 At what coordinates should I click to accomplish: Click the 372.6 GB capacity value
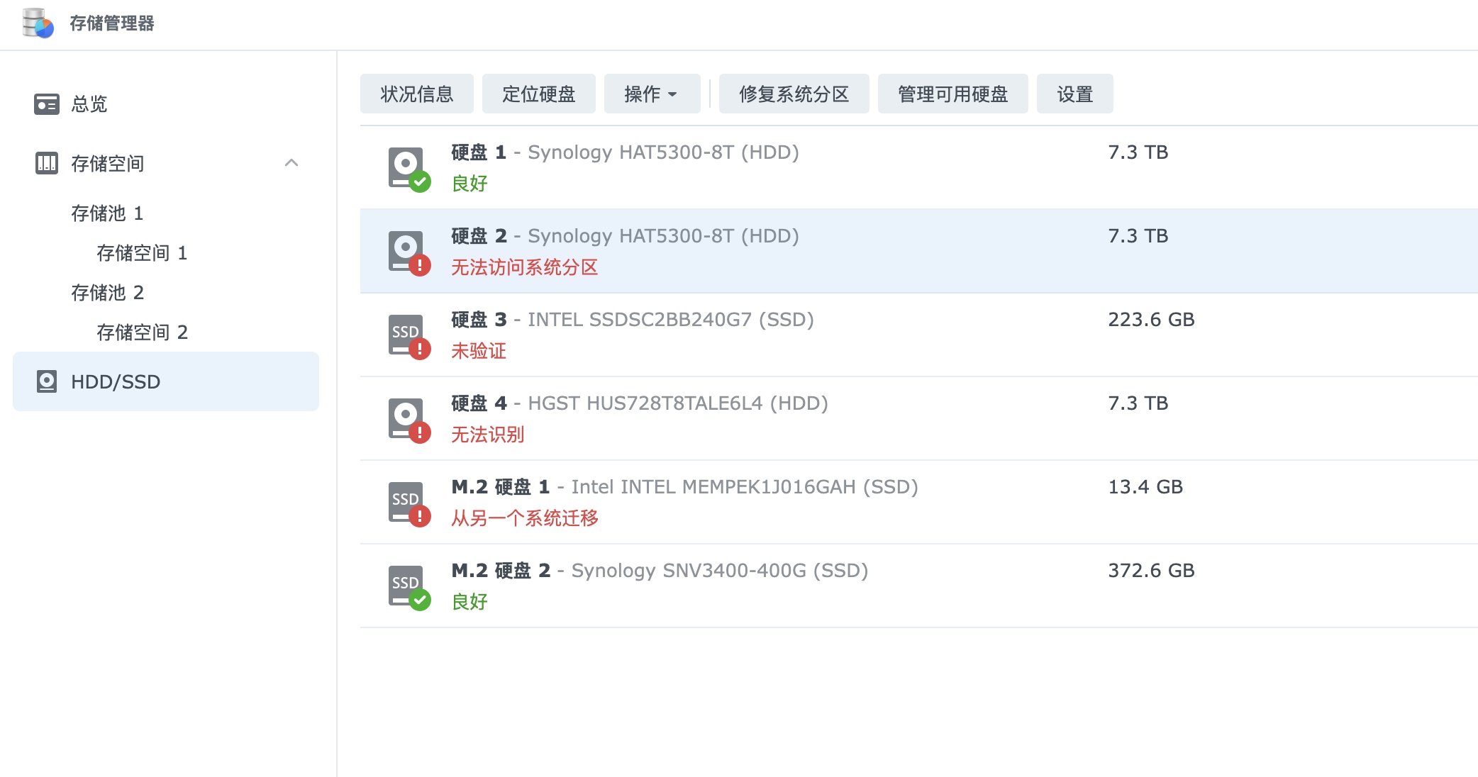coord(1151,571)
